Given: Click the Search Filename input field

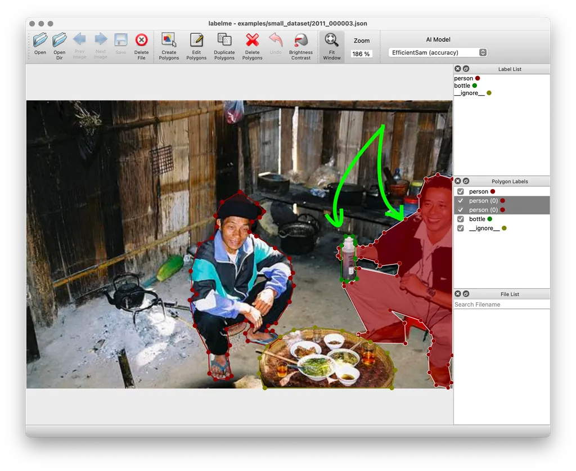Looking at the screenshot, I should pos(502,304).
